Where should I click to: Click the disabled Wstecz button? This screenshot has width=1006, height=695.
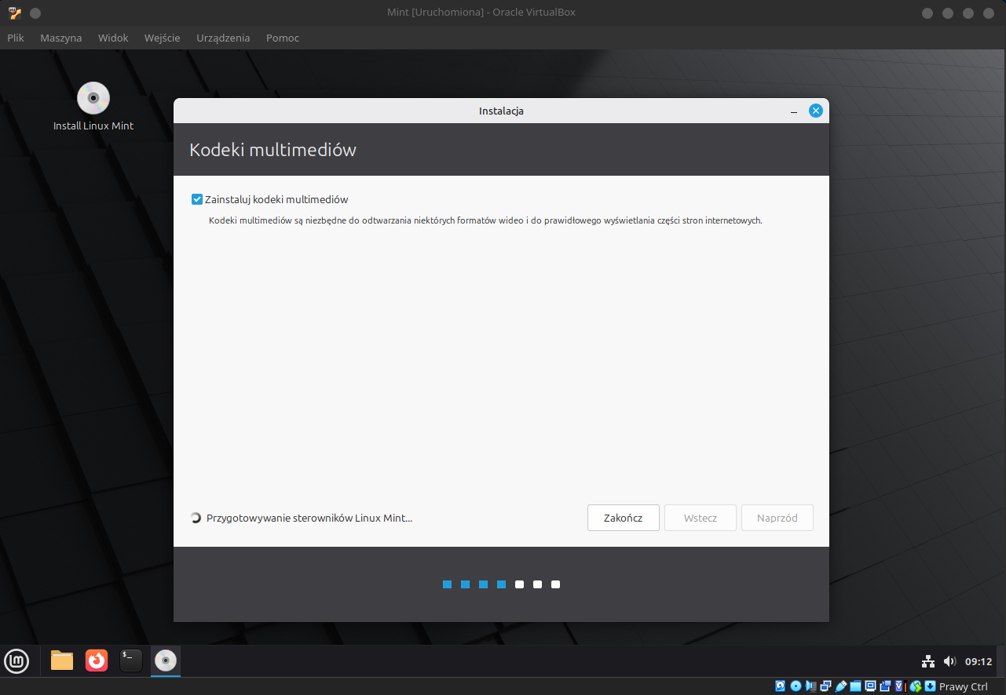tap(700, 518)
